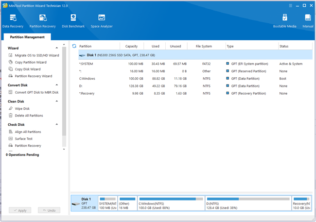The width and height of the screenshot is (316, 222).
Task: Sort by the Unused column header
Action: [x=176, y=46]
